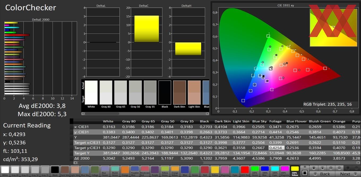
Task: Select the Bluish Green swatch
Action: coord(115,171)
